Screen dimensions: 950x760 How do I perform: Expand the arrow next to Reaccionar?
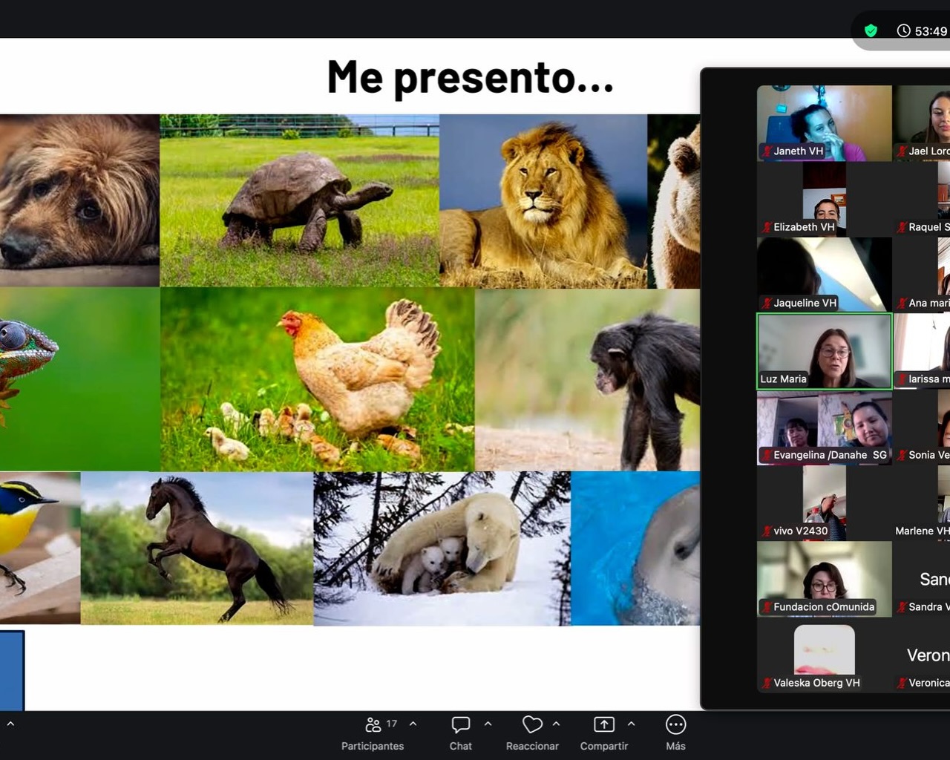556,724
